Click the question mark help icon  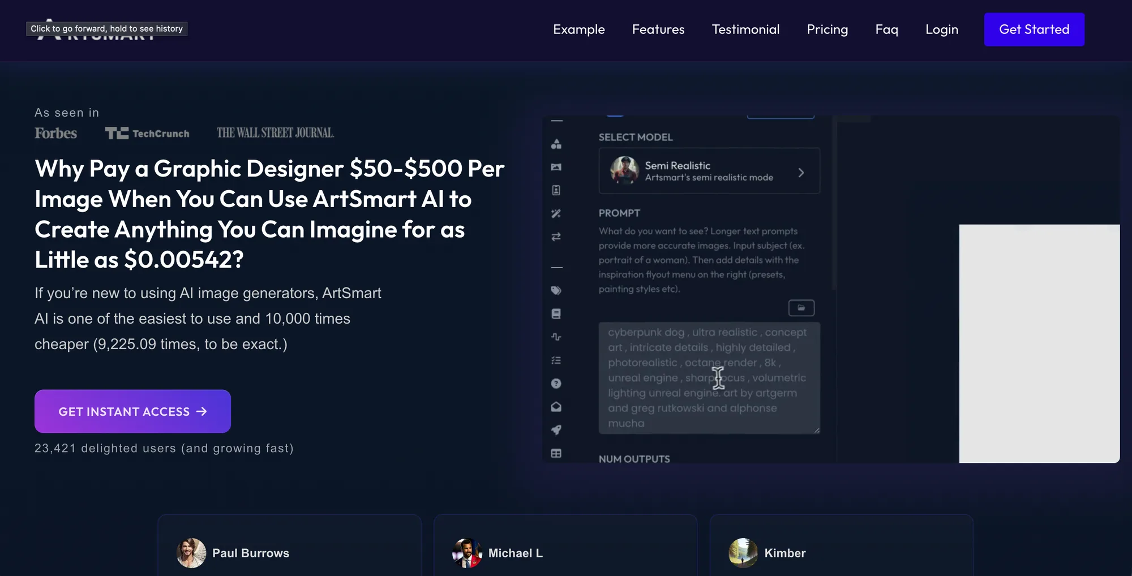coord(556,384)
